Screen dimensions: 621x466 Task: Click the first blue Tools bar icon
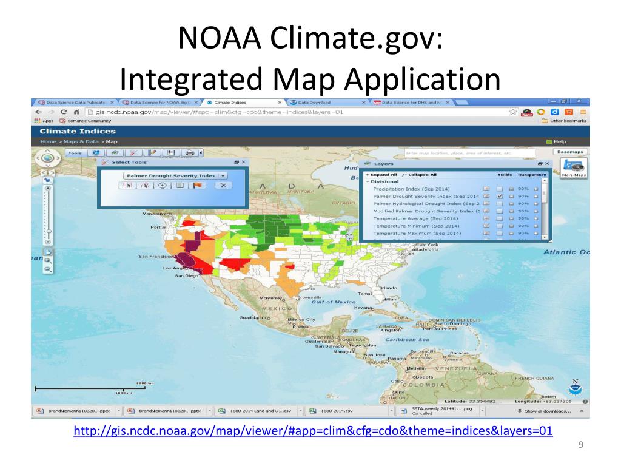point(96,152)
